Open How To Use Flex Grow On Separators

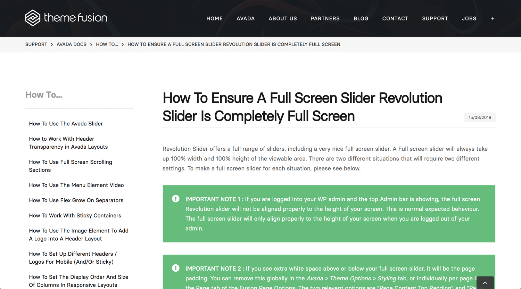click(x=76, y=200)
